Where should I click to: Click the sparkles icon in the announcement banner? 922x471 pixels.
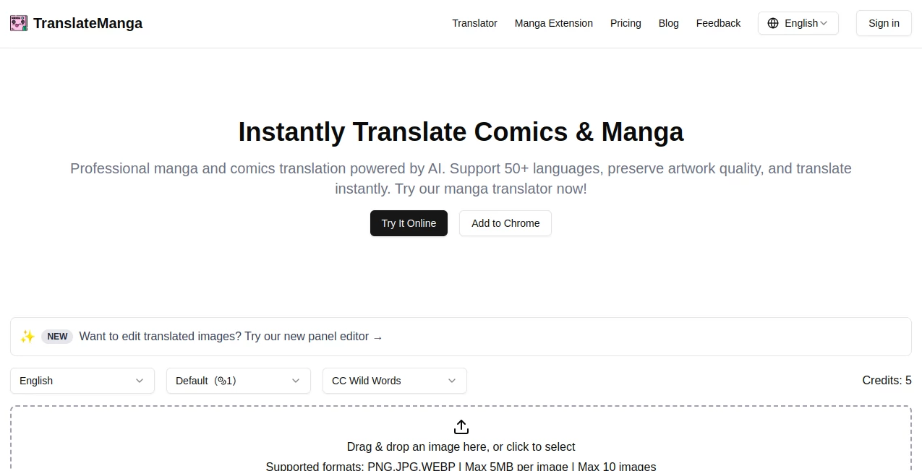[27, 336]
